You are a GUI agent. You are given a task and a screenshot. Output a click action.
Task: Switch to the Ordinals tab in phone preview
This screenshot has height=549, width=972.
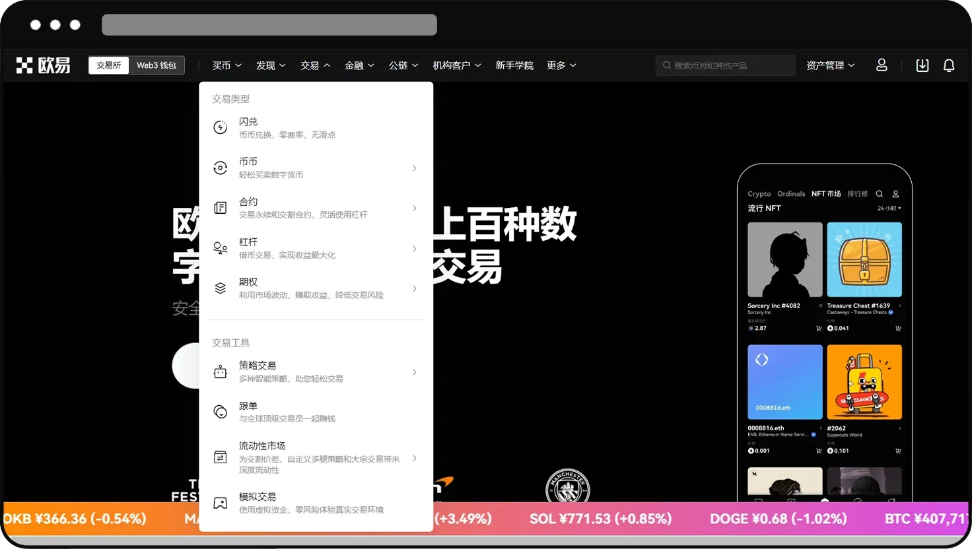tap(791, 193)
